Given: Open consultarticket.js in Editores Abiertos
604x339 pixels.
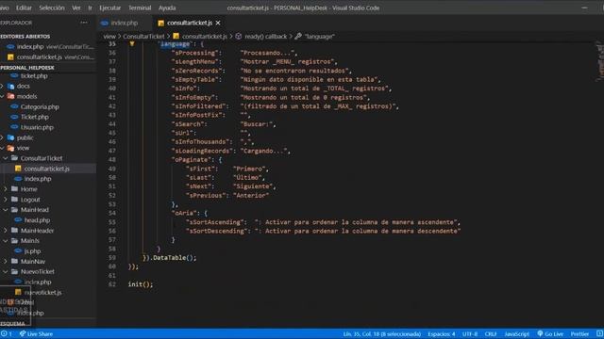Looking at the screenshot, I should pyautogui.click(x=48, y=56).
